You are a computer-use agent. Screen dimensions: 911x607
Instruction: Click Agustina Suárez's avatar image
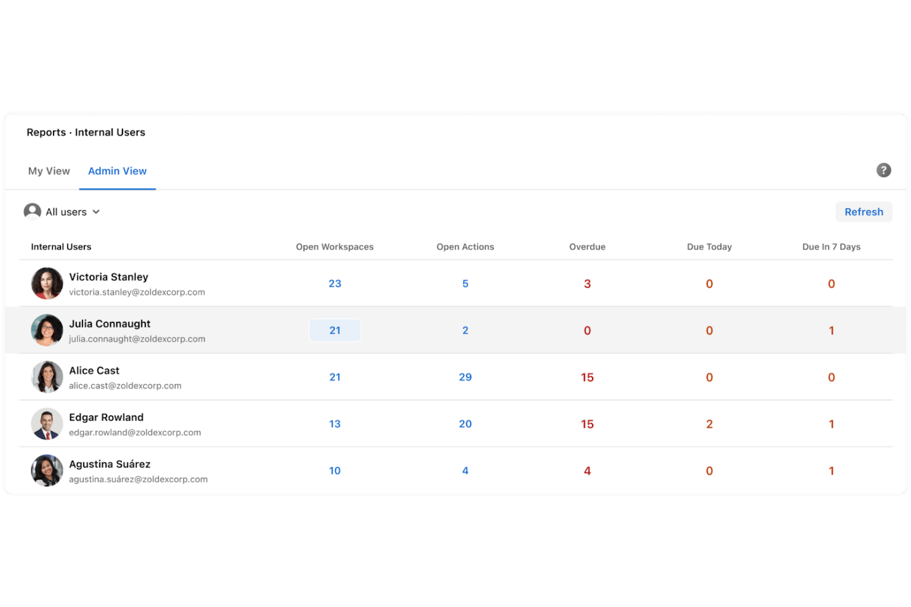[x=47, y=470]
